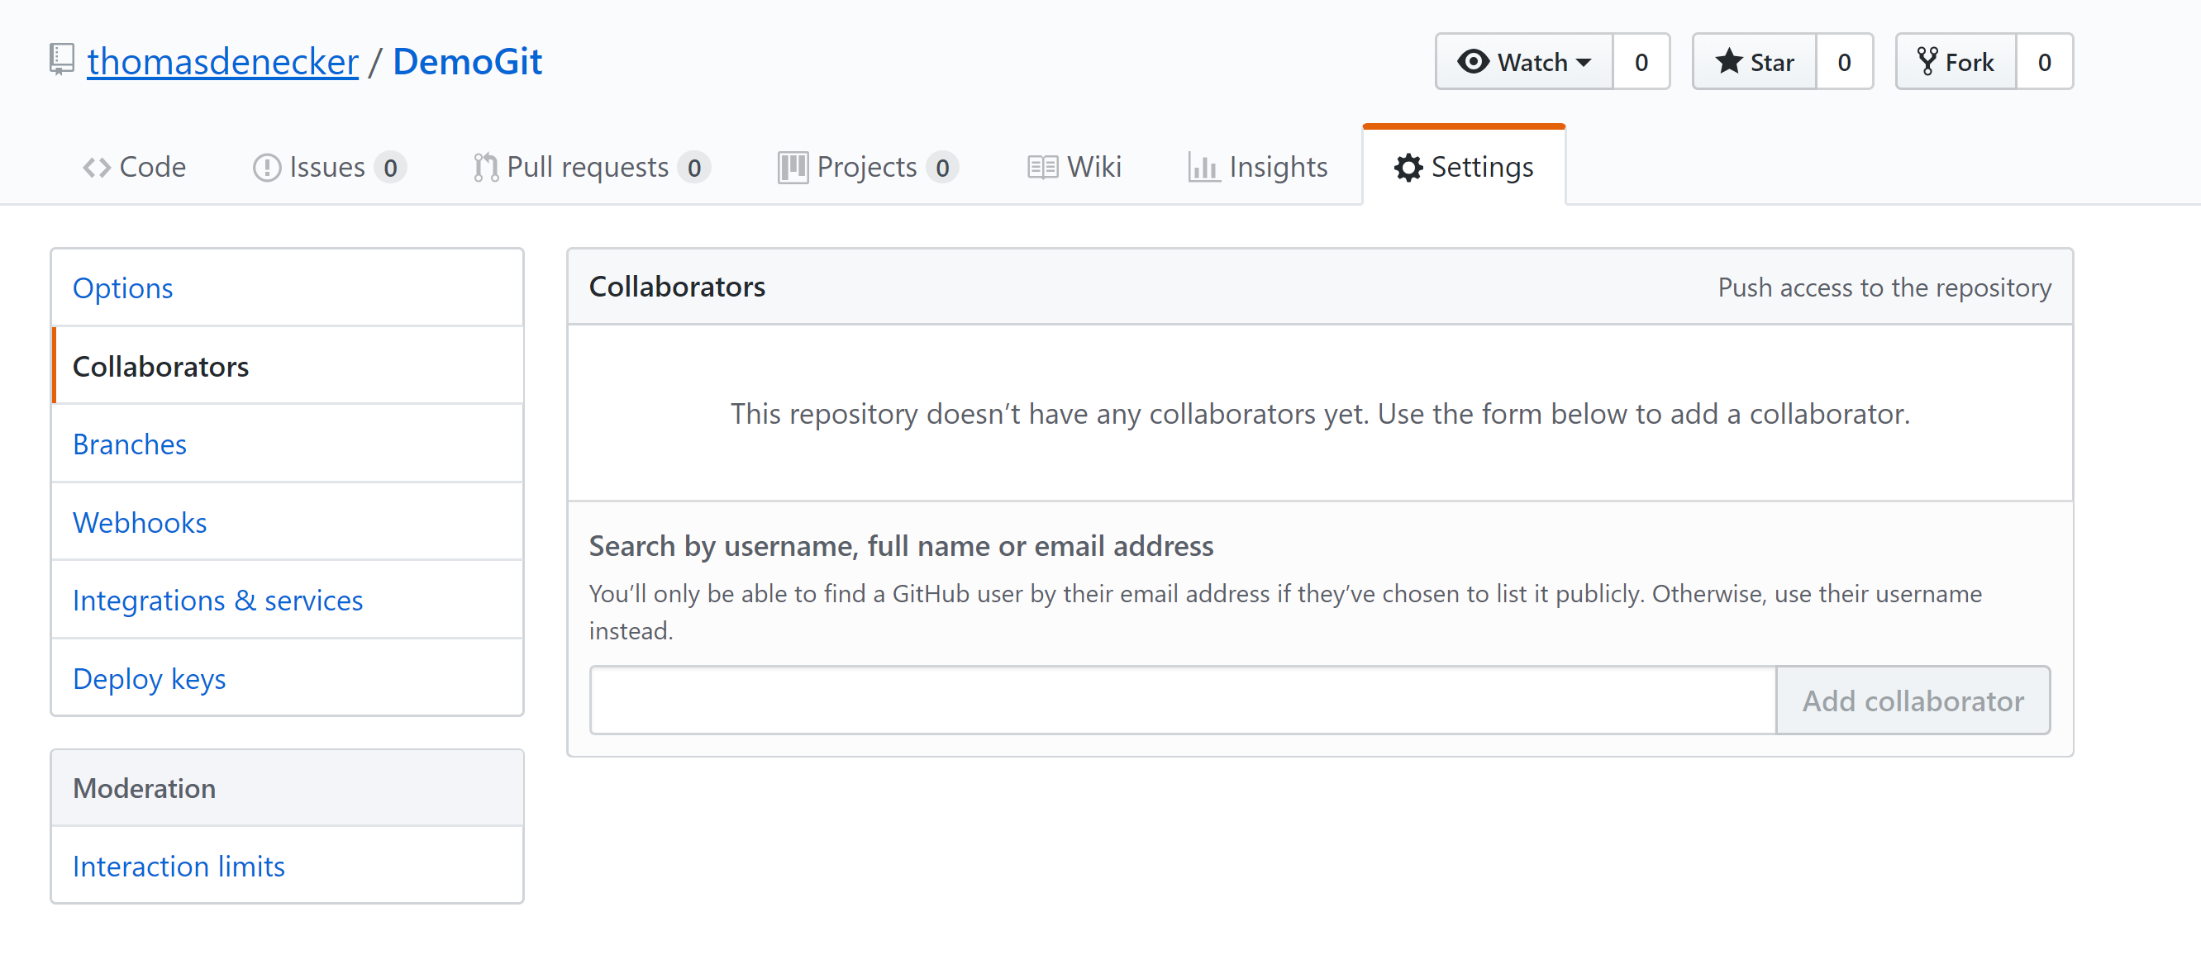This screenshot has width=2201, height=969.
Task: Click the Settings gear icon
Action: (x=1408, y=169)
